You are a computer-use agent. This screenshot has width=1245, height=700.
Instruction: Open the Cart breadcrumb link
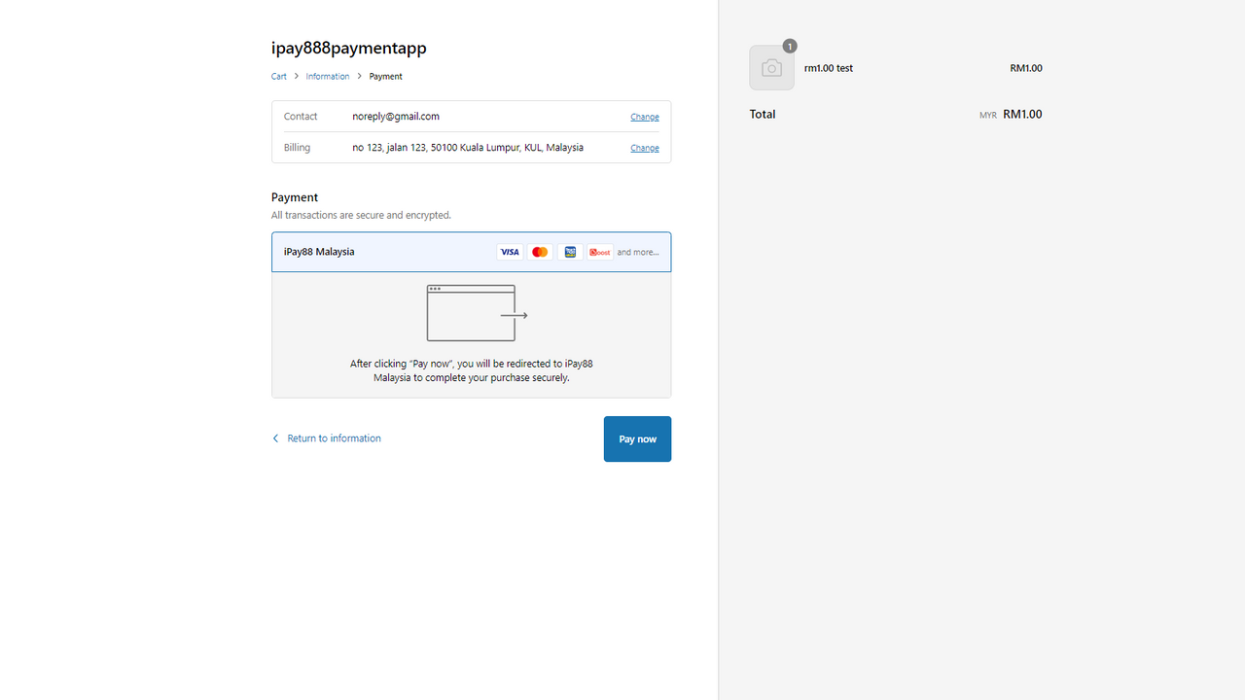tap(279, 76)
